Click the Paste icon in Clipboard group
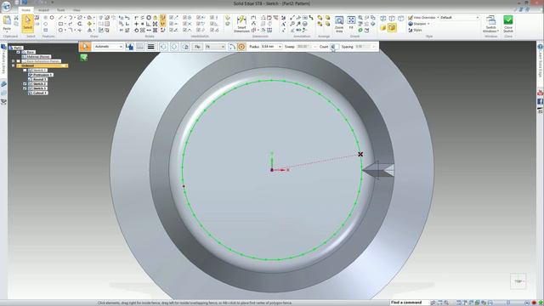The image size is (544, 306). pos(7,21)
